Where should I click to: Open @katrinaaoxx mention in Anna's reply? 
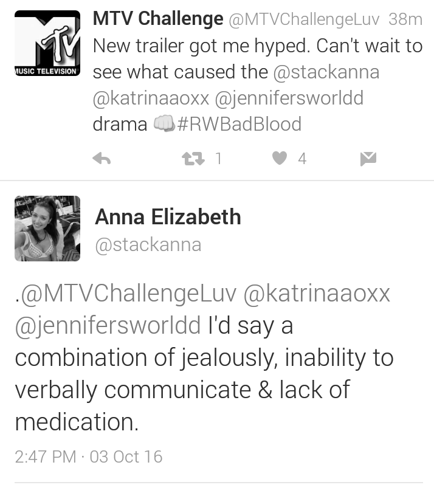tap(317, 294)
